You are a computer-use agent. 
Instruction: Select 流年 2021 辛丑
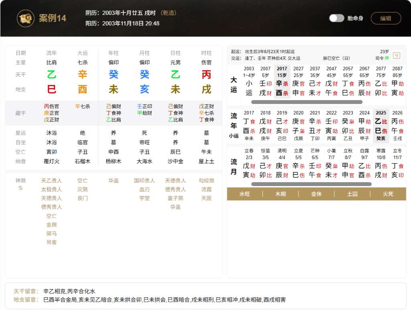[x=315, y=126]
